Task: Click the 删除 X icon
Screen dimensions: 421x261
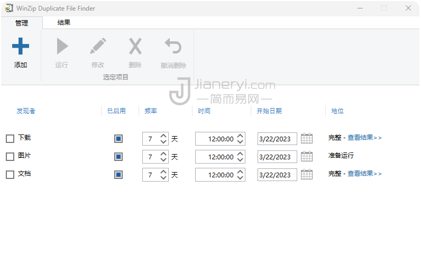Action: click(135, 46)
